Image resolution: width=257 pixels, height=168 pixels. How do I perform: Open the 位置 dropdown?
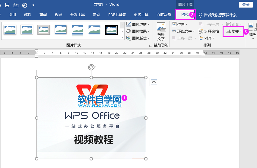click(x=180, y=24)
